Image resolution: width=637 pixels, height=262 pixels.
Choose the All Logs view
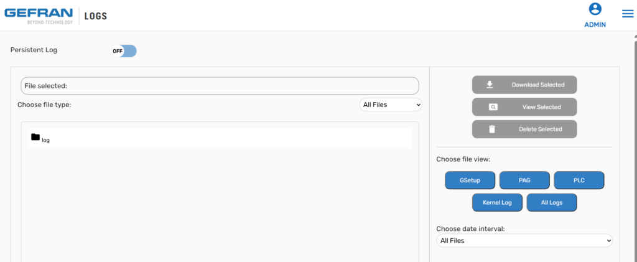click(552, 203)
